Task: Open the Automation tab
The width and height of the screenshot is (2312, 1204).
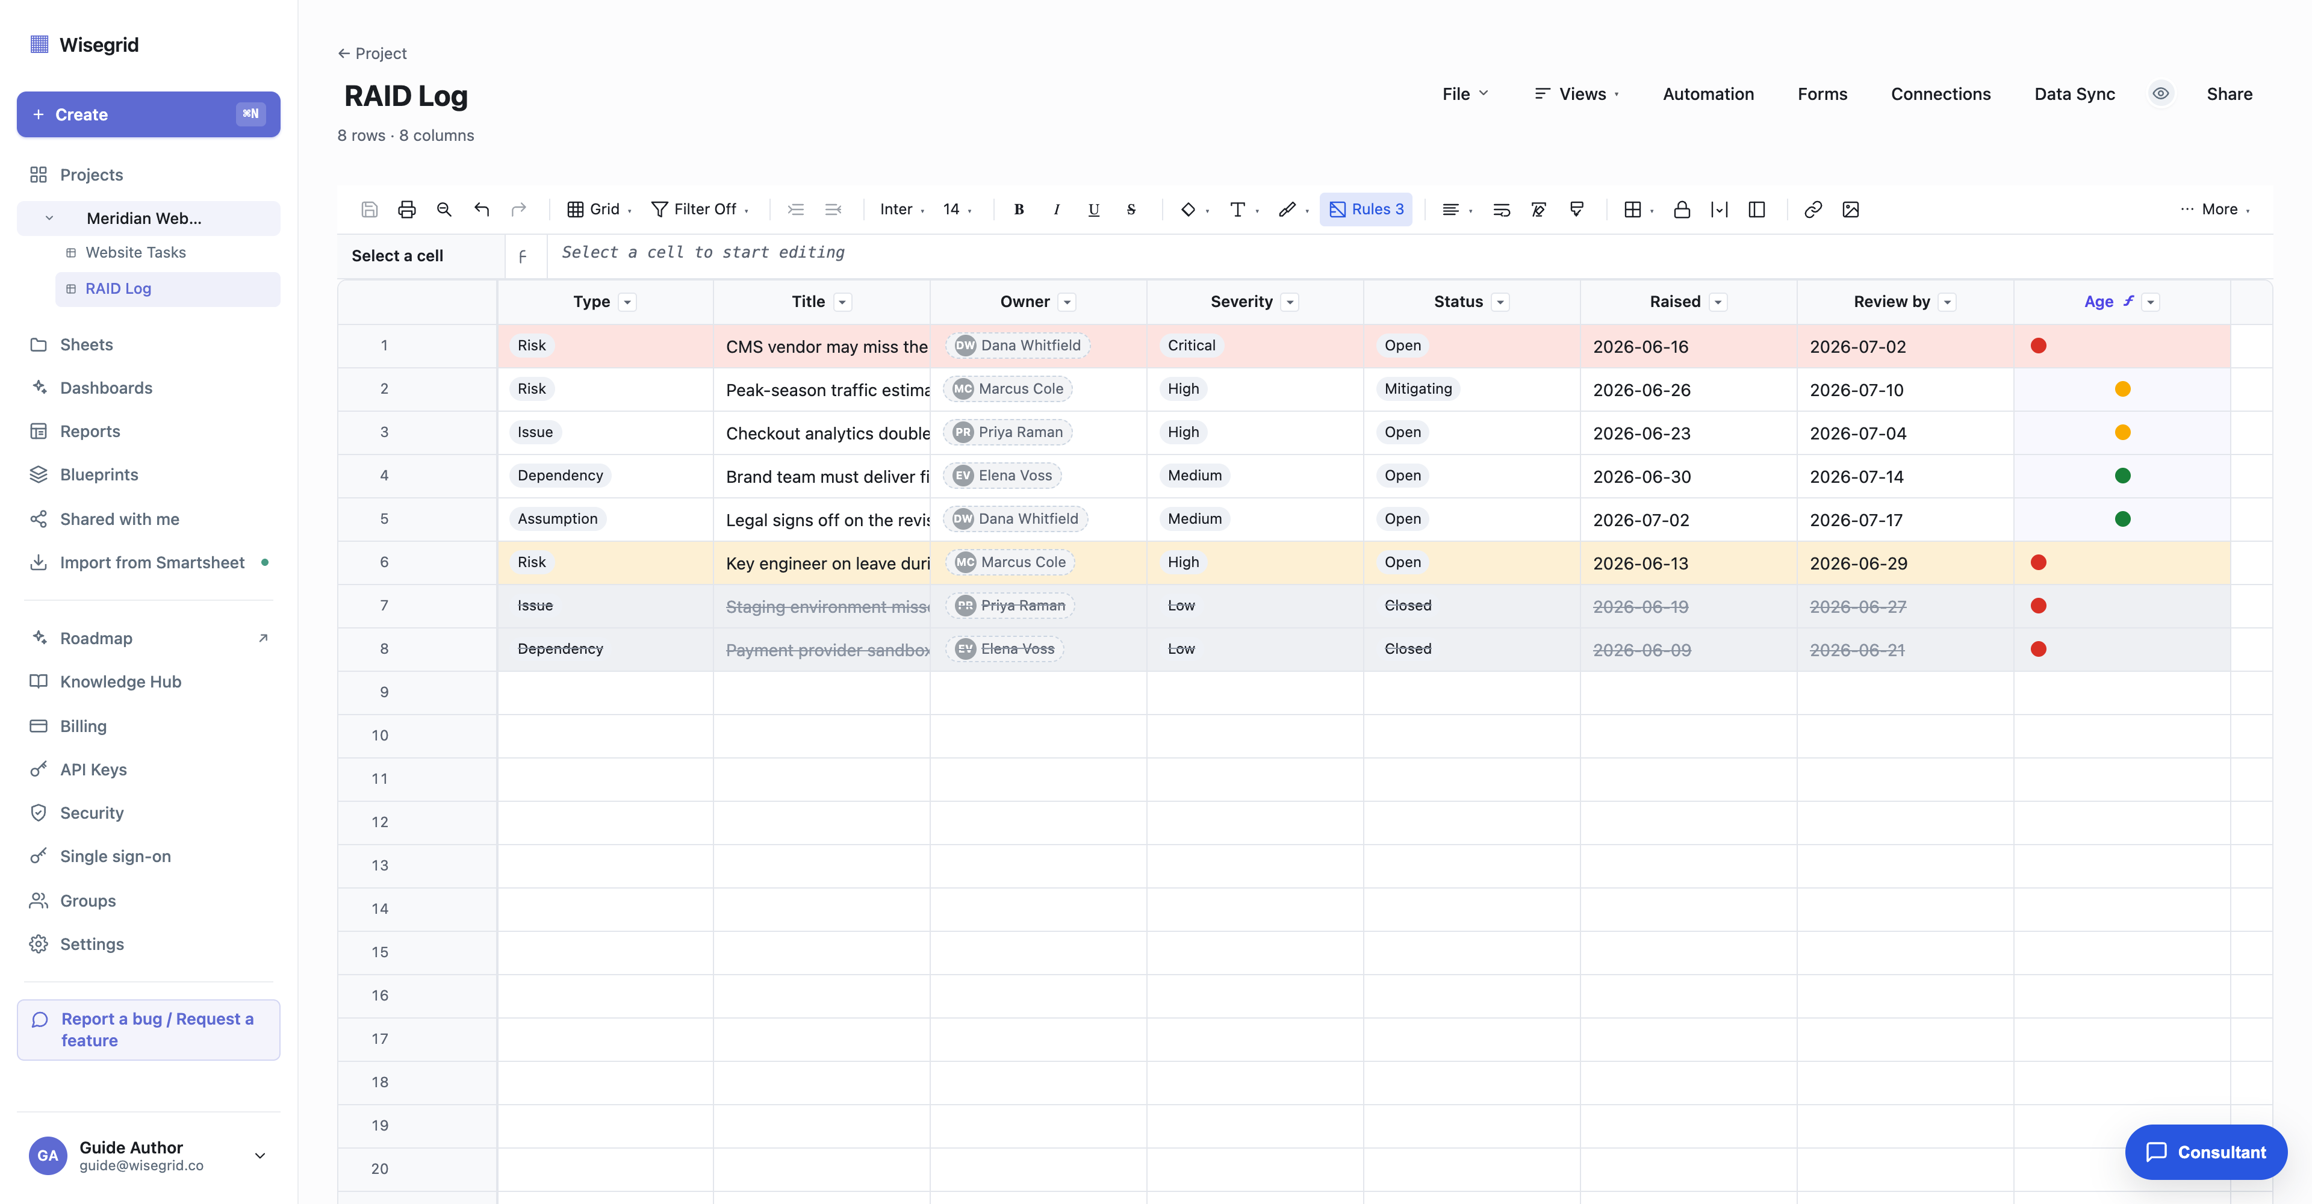Action: [x=1708, y=94]
